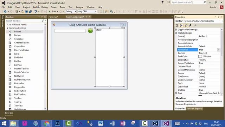The image size is (225, 127).
Task: Click the Start debugging button
Action: tap(52, 11)
